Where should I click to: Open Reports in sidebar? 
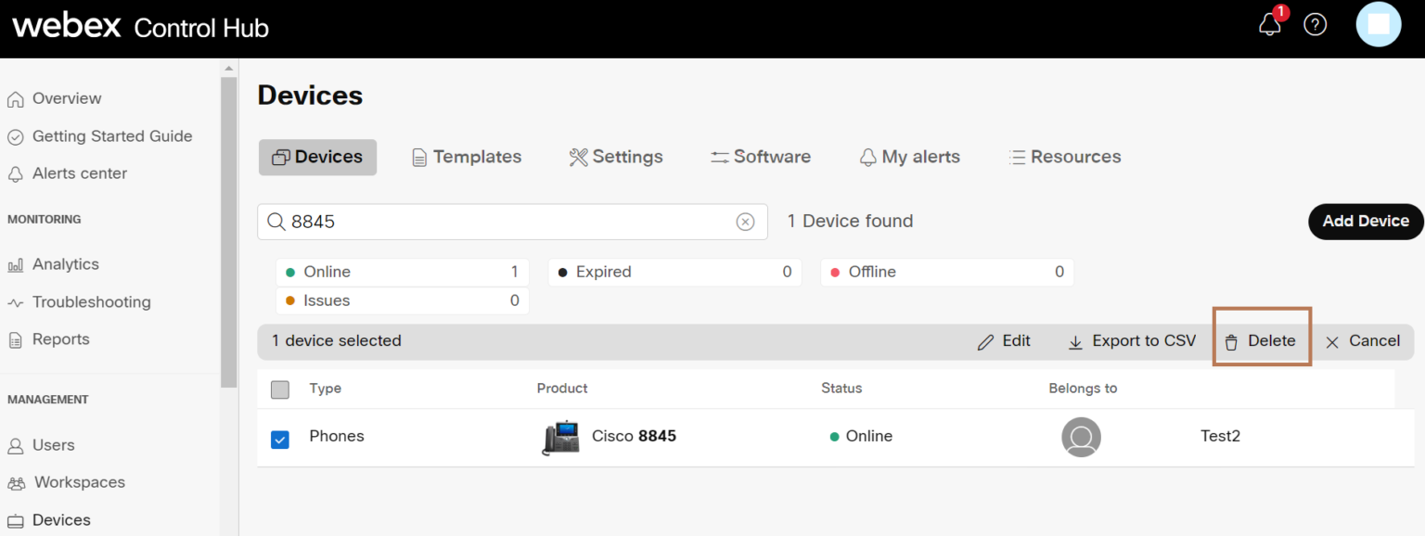click(x=61, y=338)
